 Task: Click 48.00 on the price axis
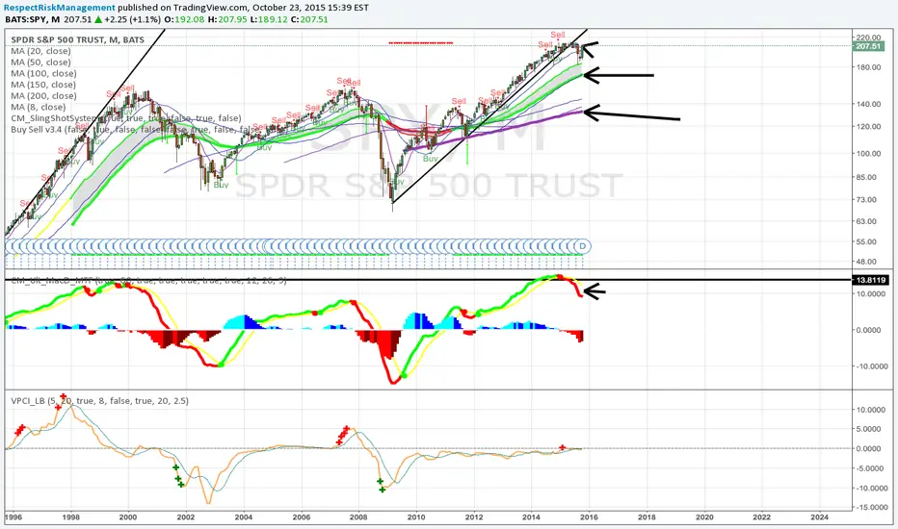point(867,262)
